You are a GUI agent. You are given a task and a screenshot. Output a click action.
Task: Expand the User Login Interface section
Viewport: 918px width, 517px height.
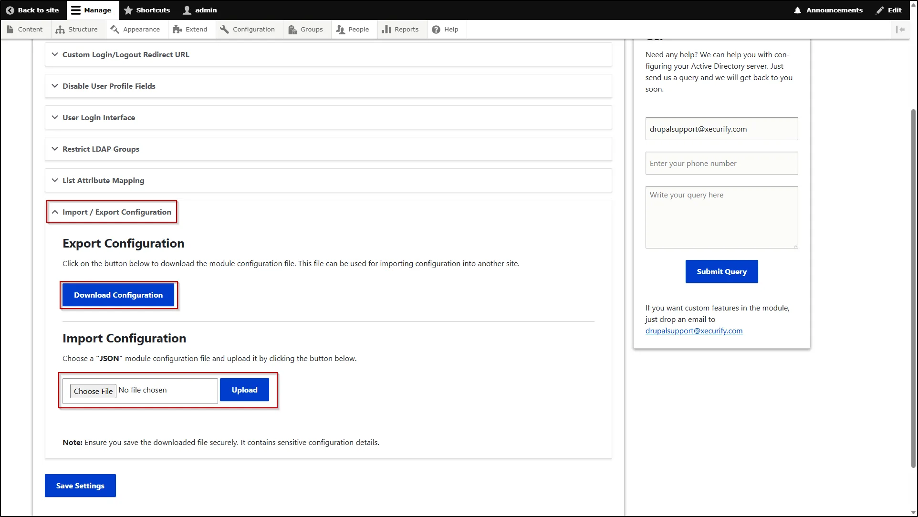98,117
